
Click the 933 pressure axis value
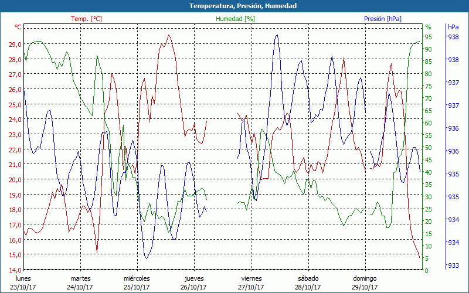[x=453, y=265]
